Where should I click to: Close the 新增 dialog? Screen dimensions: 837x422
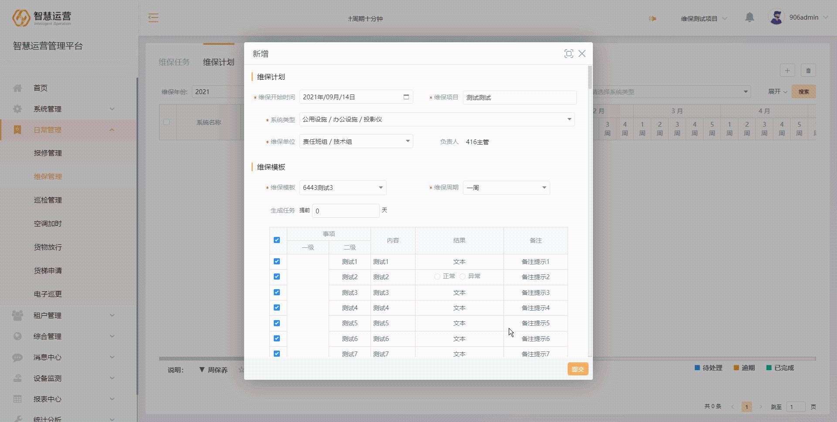pyautogui.click(x=582, y=54)
